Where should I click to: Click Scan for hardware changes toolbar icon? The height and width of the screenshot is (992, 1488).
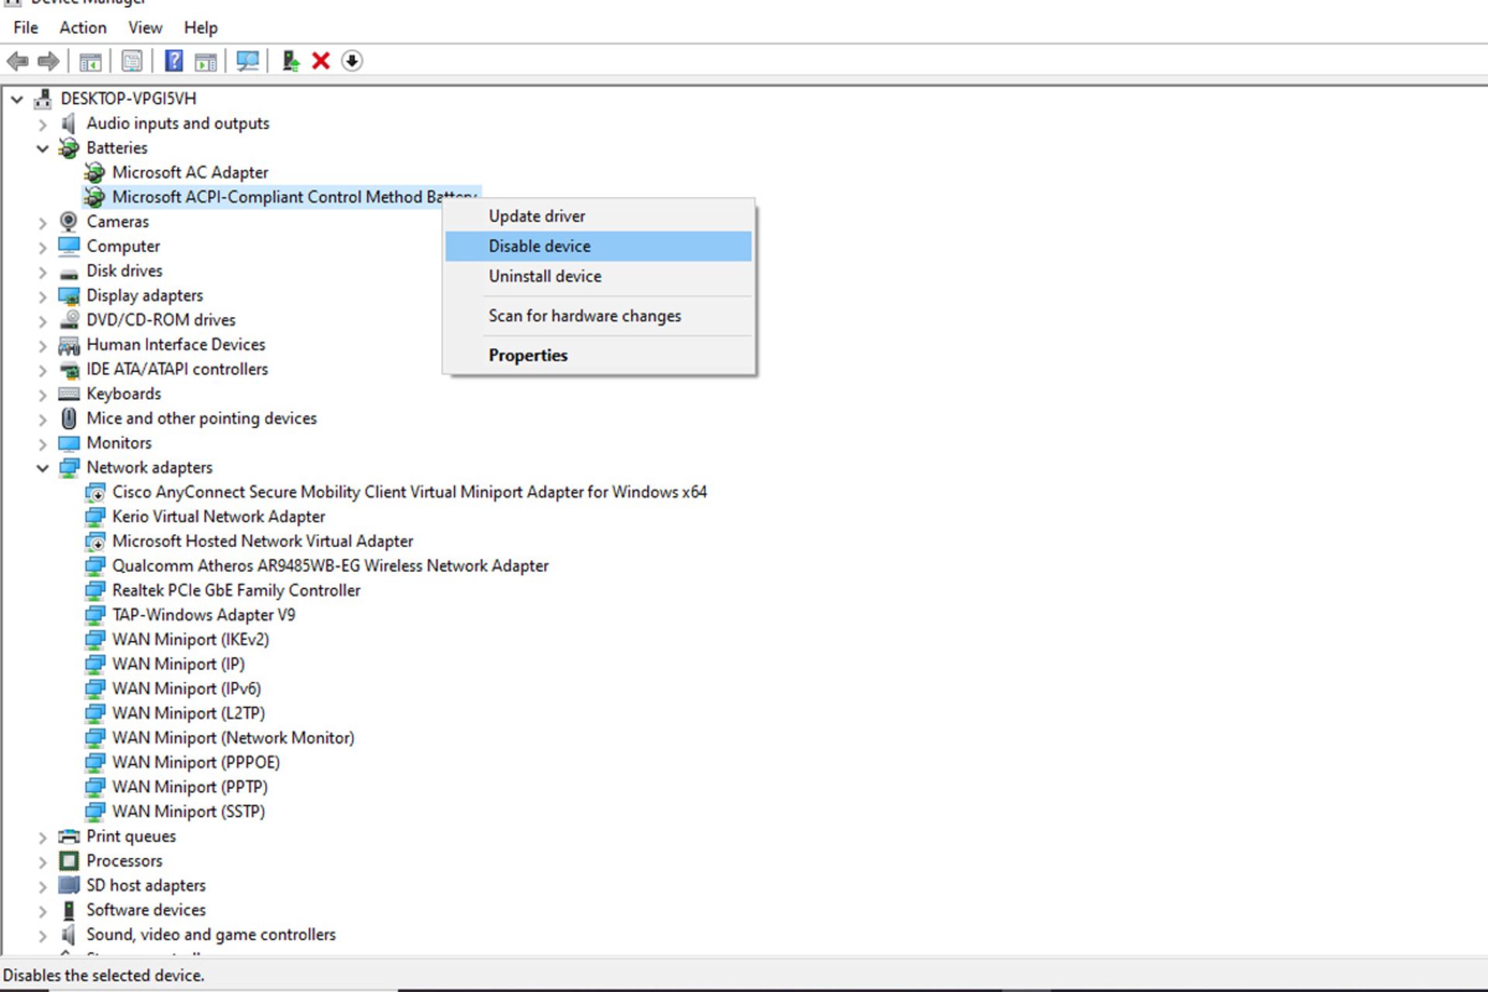247,60
